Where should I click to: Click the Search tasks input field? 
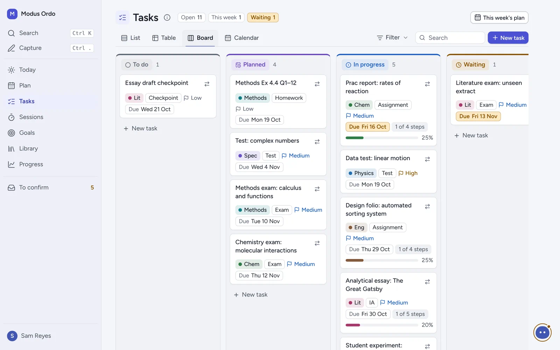(450, 38)
